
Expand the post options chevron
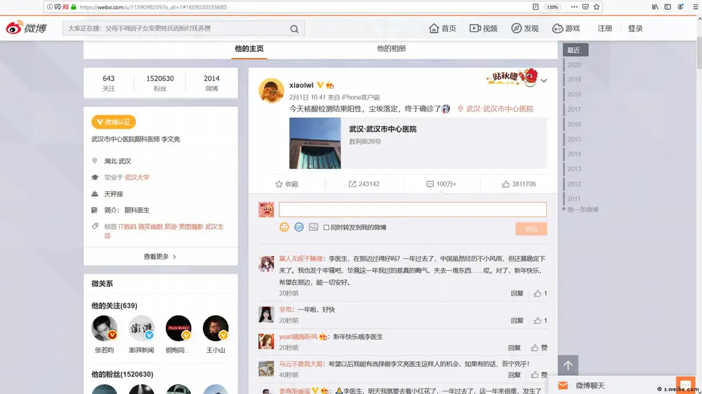tap(544, 81)
